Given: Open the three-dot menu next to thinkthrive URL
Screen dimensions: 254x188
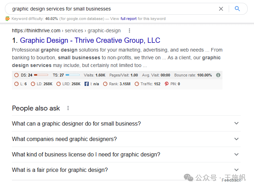Looking at the screenshot, I should (129, 31).
